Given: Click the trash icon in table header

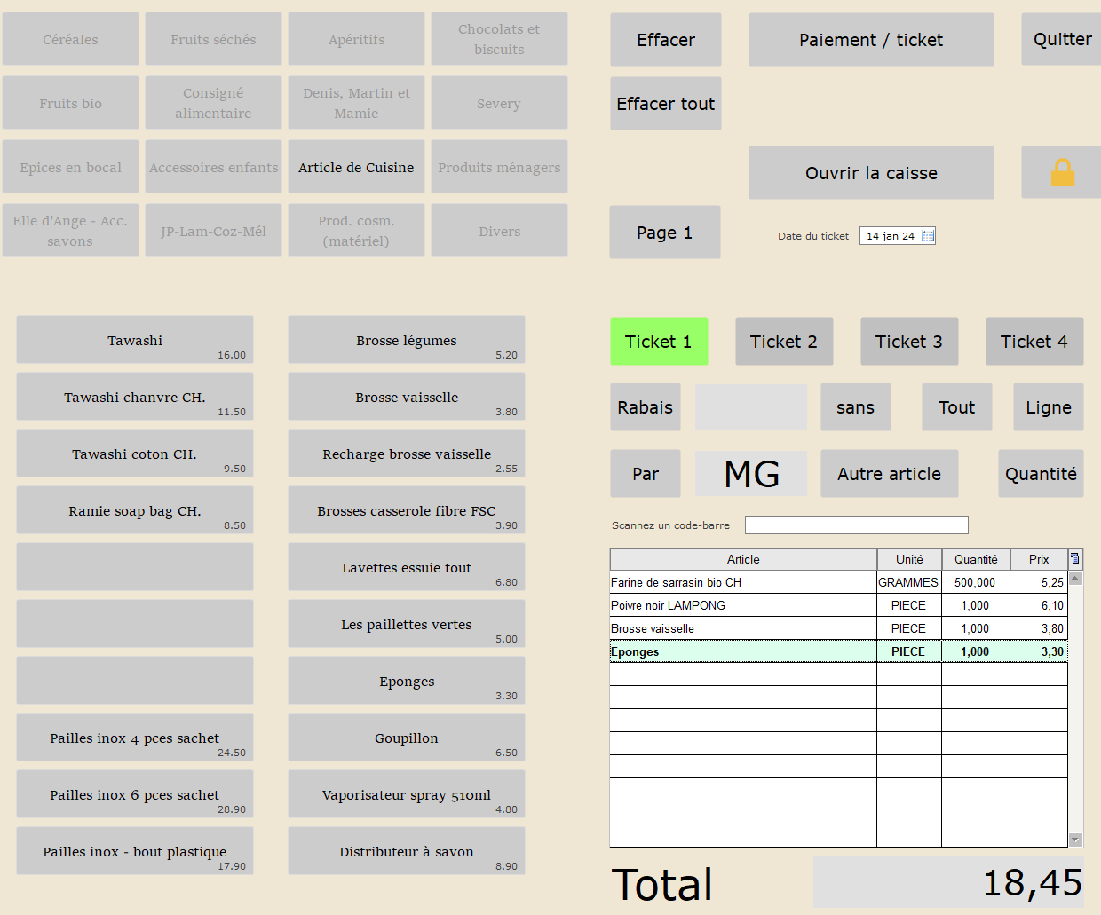Looking at the screenshot, I should pos(1074,558).
